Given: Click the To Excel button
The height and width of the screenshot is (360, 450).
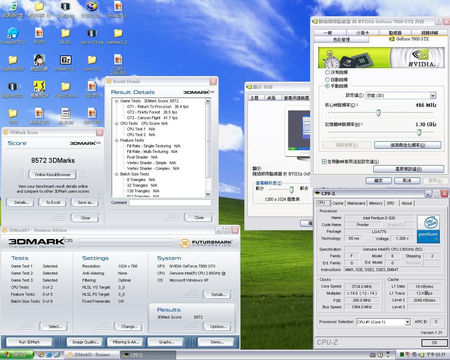Looking at the screenshot, I should coord(53,202).
